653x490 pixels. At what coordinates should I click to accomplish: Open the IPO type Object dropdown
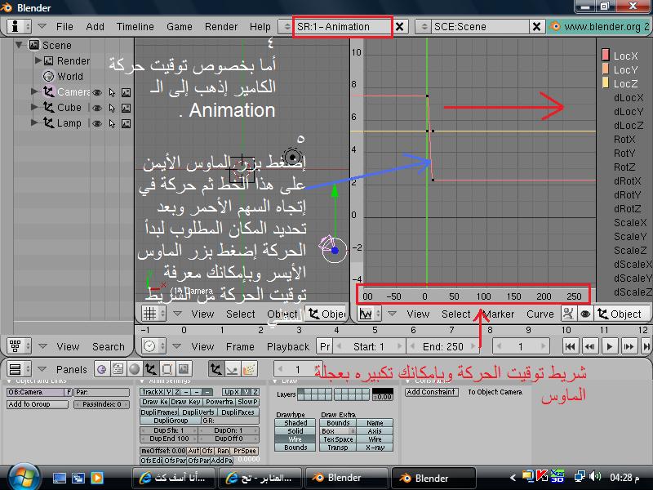pyautogui.click(x=622, y=314)
